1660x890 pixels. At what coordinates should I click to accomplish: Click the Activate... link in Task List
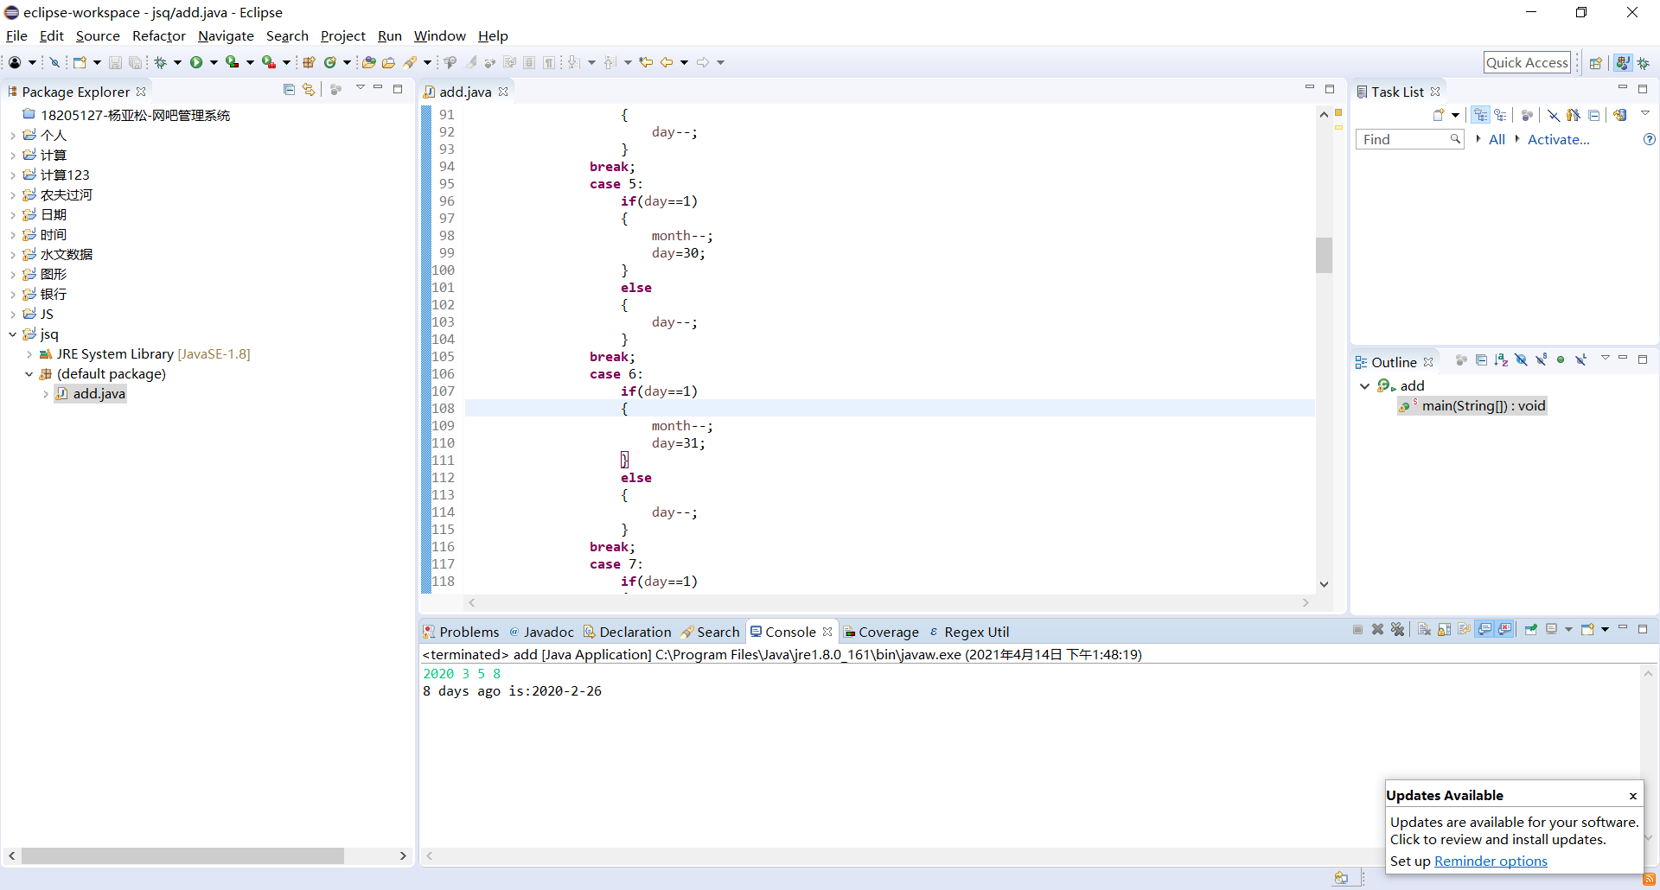tap(1558, 139)
